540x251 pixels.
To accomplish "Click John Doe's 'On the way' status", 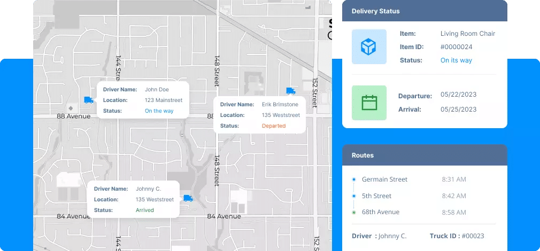I will pyautogui.click(x=159, y=111).
